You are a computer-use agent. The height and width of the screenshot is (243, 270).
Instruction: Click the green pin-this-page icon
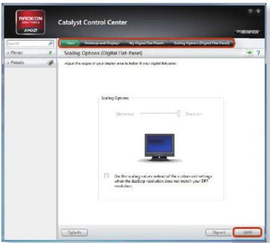coord(249,53)
